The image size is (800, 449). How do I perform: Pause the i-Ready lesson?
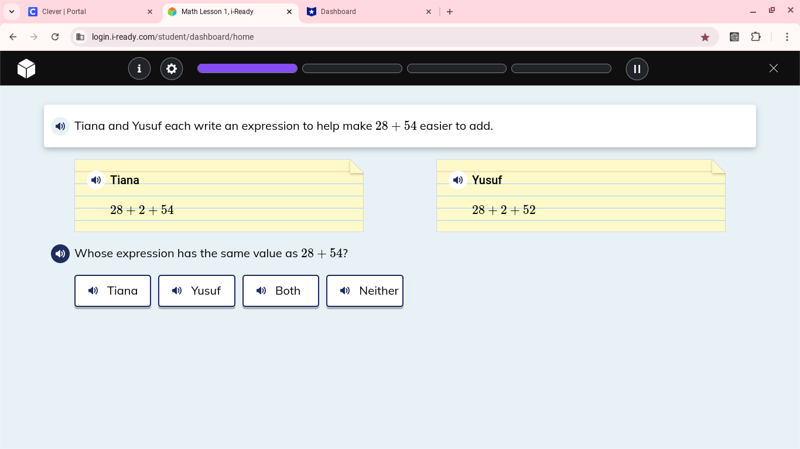(x=637, y=68)
